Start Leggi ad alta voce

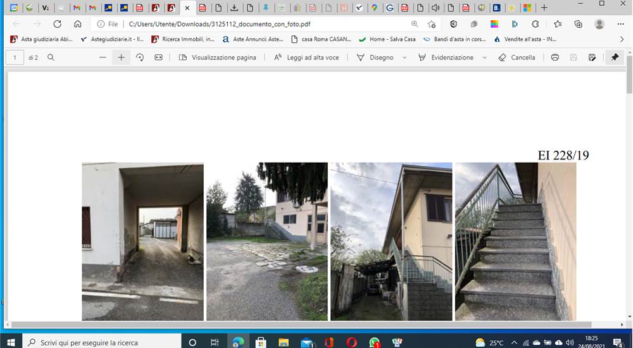click(x=306, y=58)
